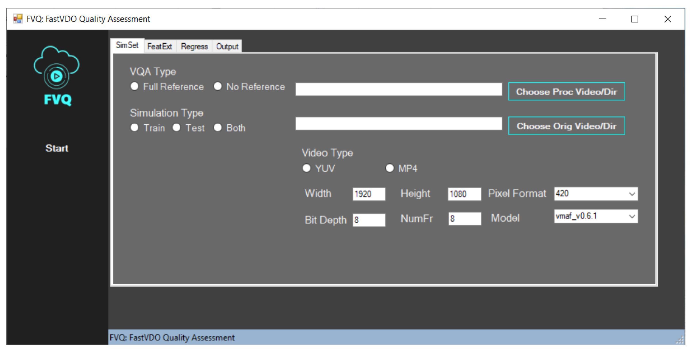Select YUV video type
The image size is (692, 352).
click(x=307, y=168)
